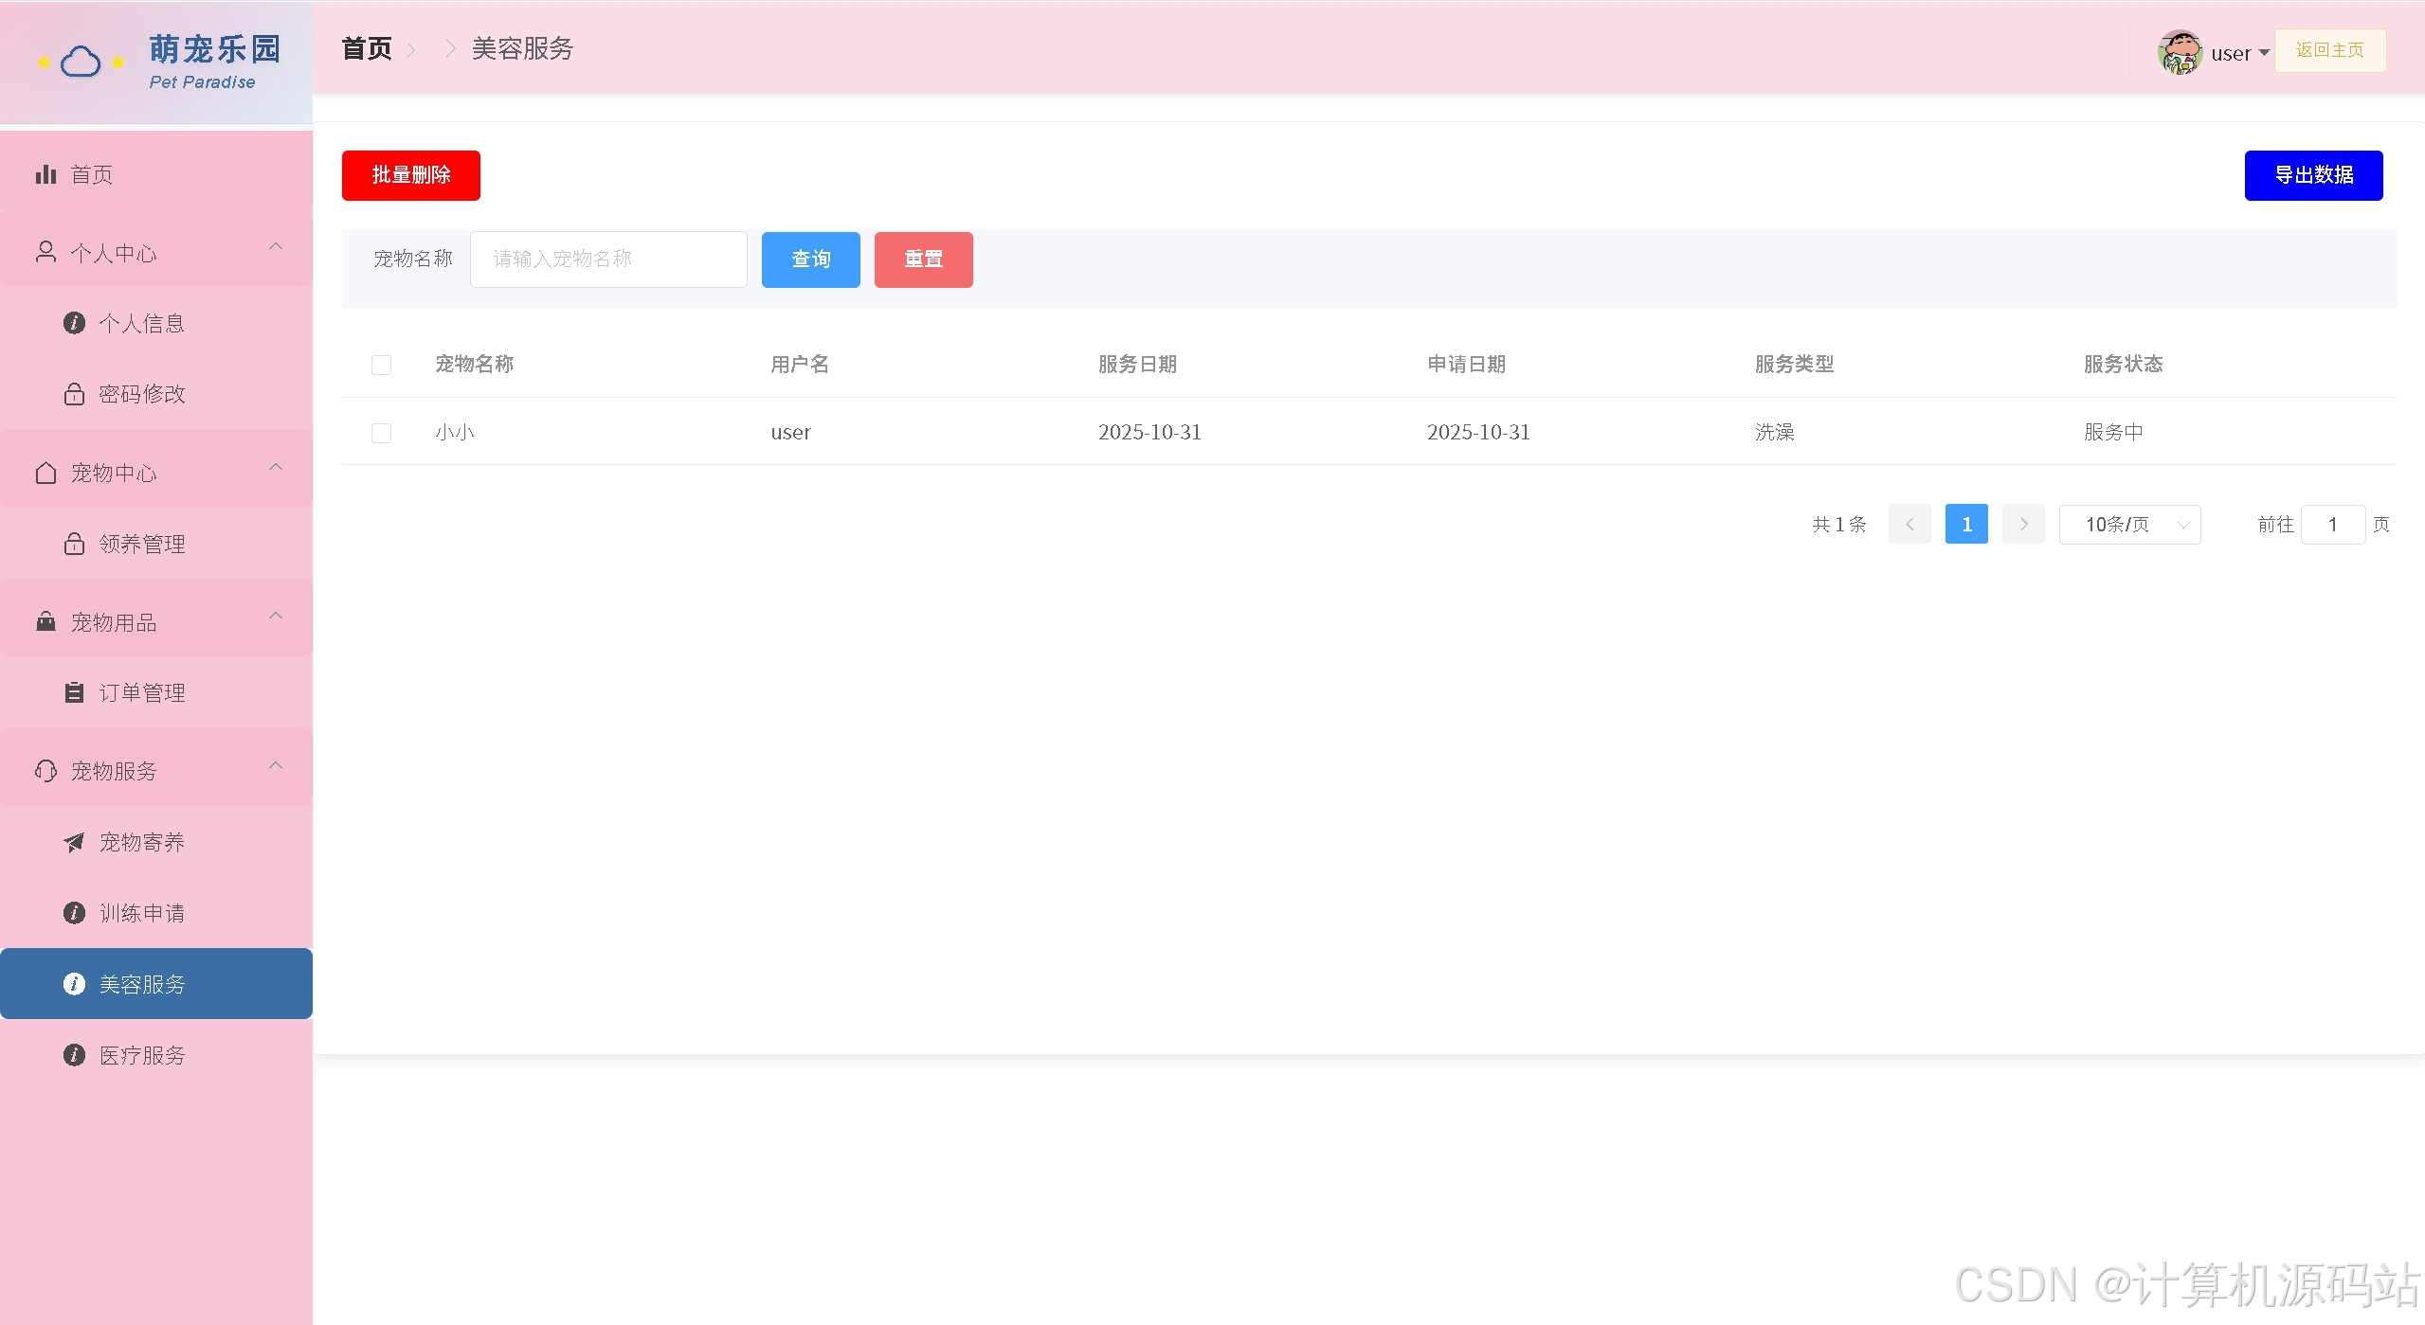
Task: Click the info icon beside 训练申请
Action: pos(74,912)
